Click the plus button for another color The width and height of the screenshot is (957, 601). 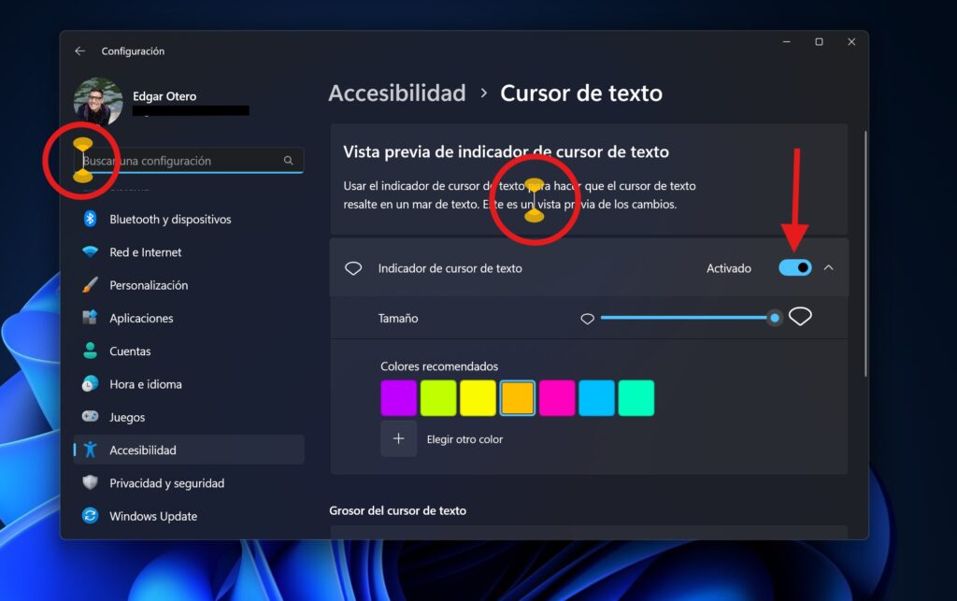tap(398, 438)
